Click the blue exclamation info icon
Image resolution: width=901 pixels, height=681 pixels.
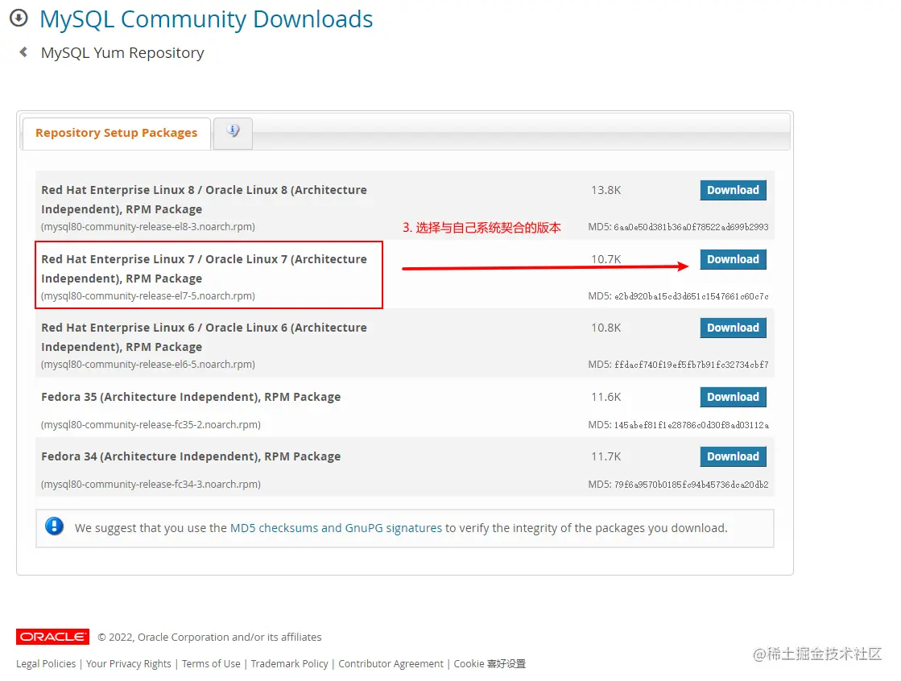point(55,526)
